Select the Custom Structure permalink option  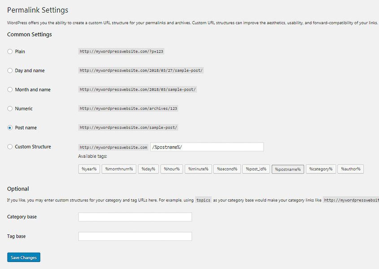[9, 147]
